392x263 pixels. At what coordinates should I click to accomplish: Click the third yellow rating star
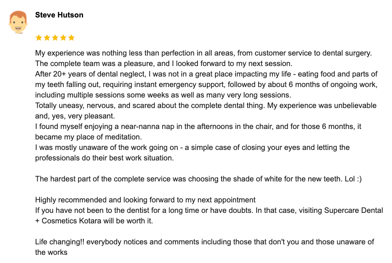[55, 38]
